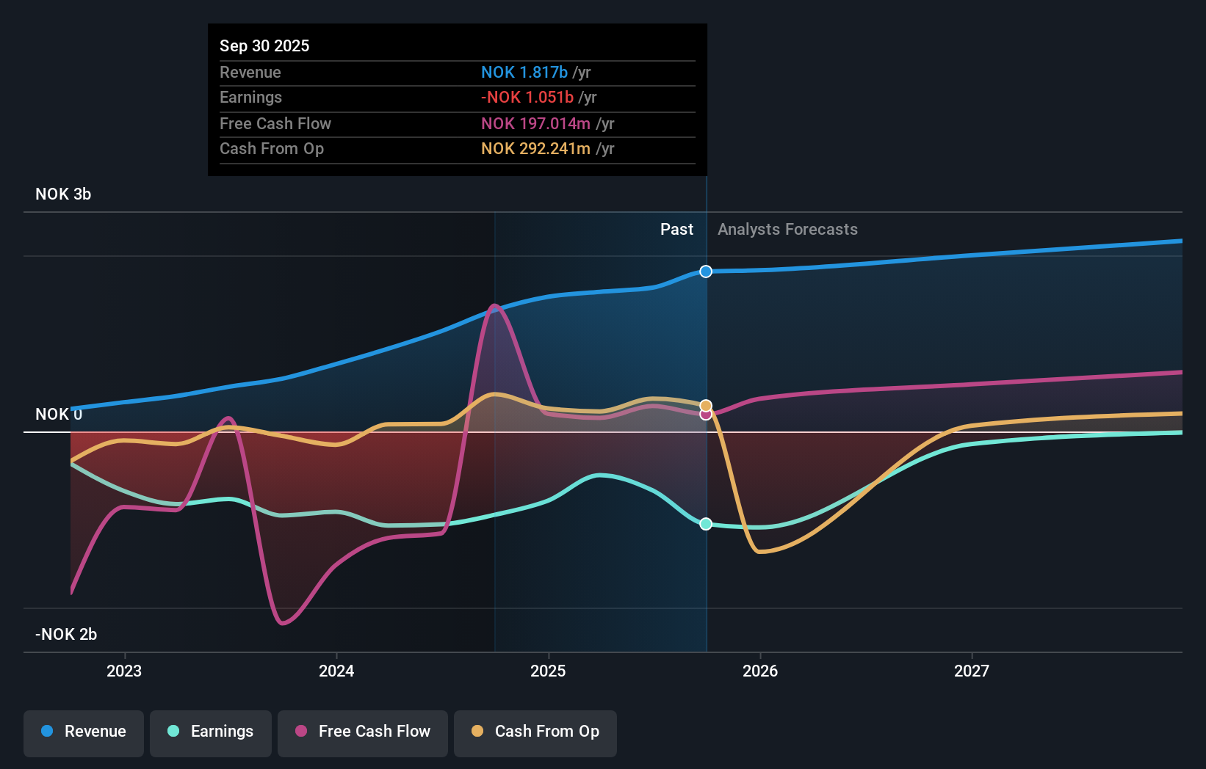Select the teal Earnings marker on the chart

tap(706, 524)
